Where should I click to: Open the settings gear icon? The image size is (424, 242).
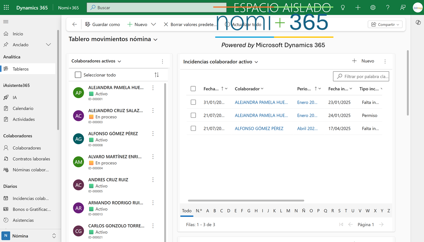(373, 7)
